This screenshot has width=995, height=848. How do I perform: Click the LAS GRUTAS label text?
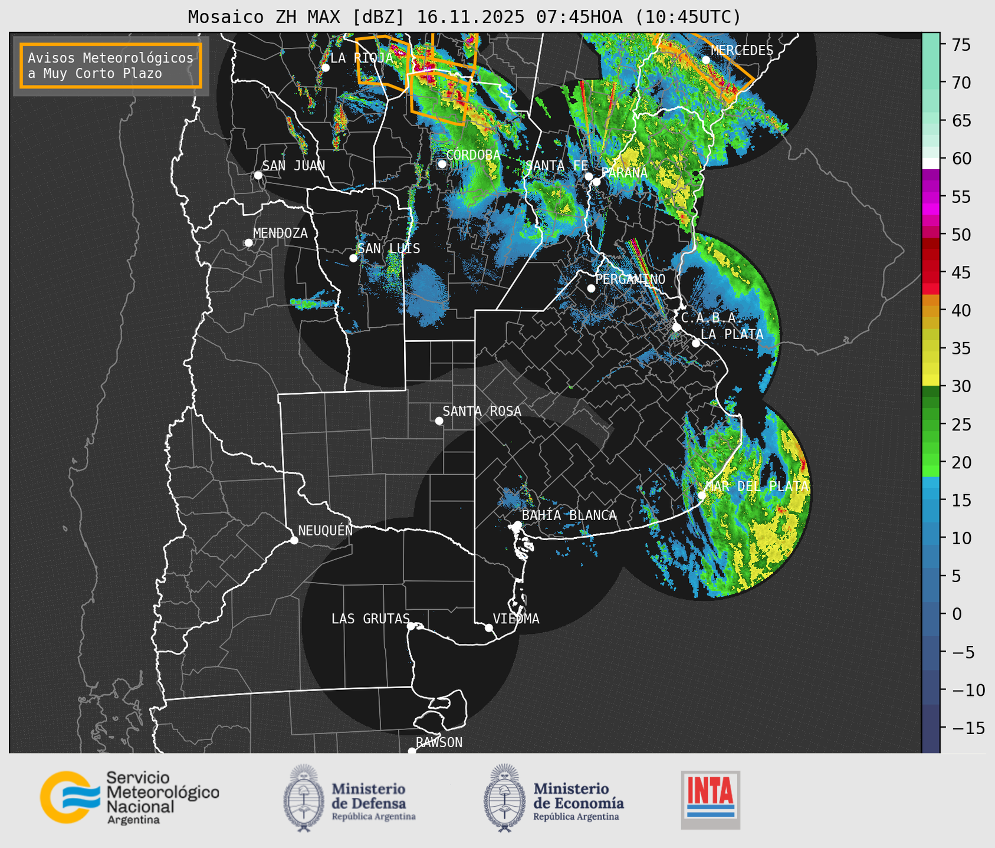click(x=370, y=619)
